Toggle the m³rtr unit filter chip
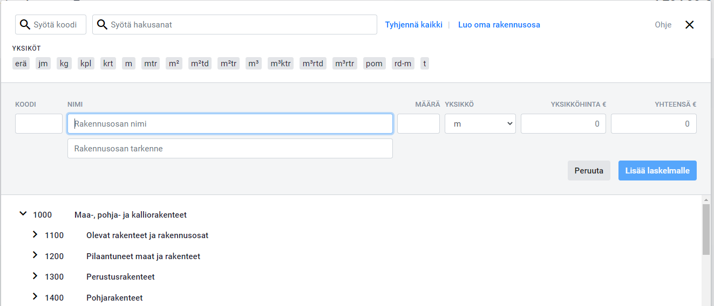 345,64
